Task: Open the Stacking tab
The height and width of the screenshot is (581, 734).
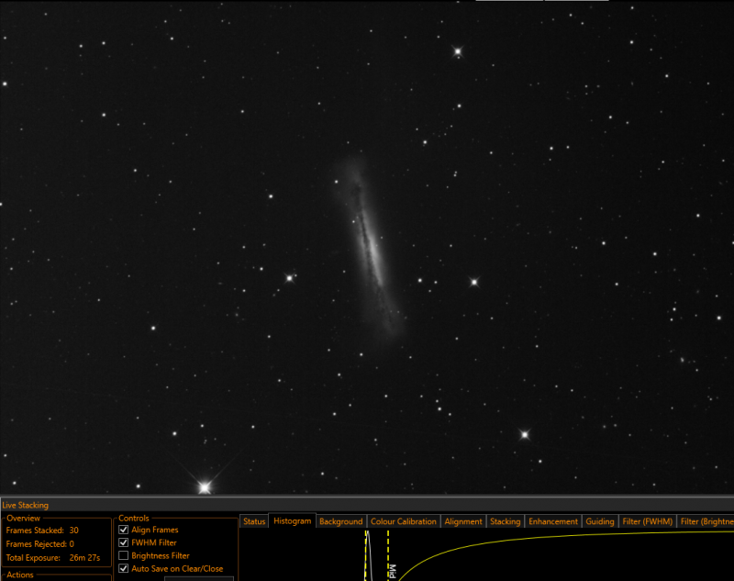Action: click(506, 521)
